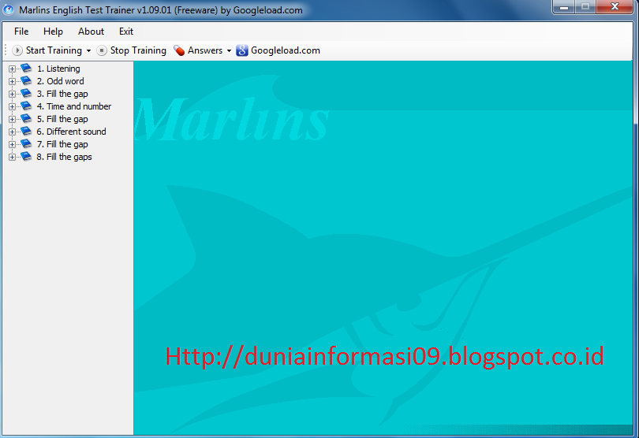
Task: Open the About menu
Action: coord(91,32)
